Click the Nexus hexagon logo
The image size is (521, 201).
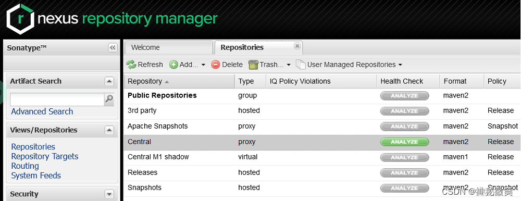(20, 19)
